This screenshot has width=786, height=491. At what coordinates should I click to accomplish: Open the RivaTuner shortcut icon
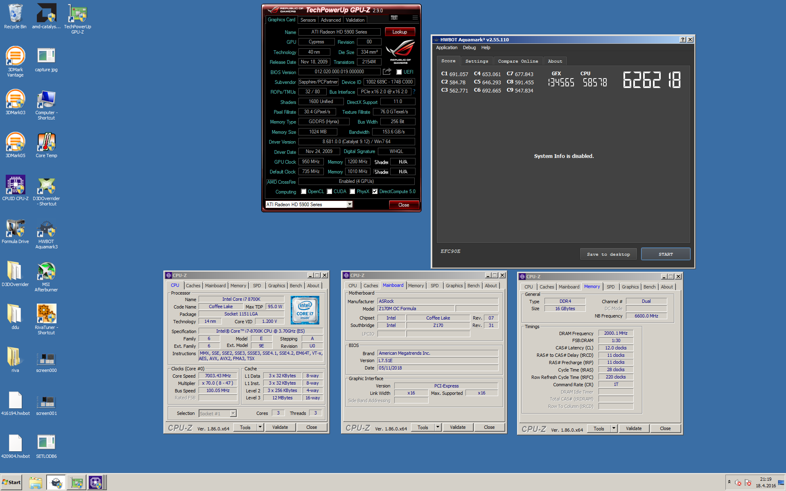(46, 320)
